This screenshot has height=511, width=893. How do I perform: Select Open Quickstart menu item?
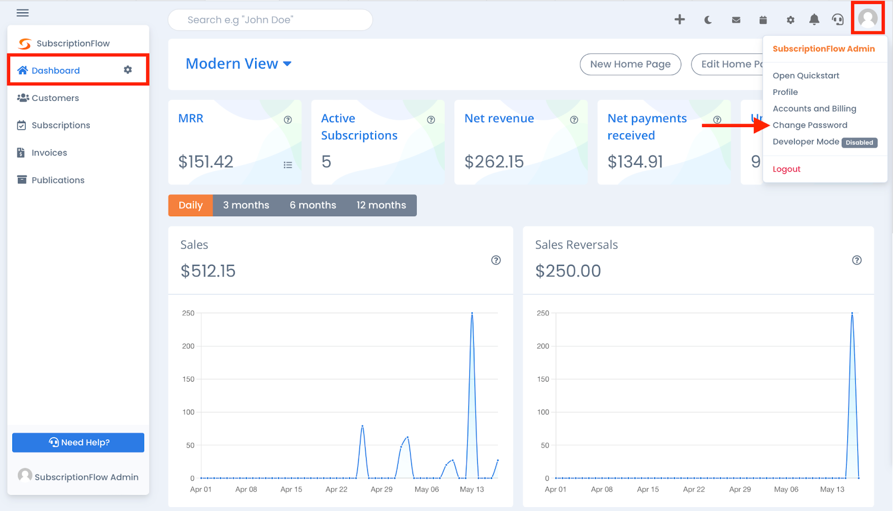[806, 76]
